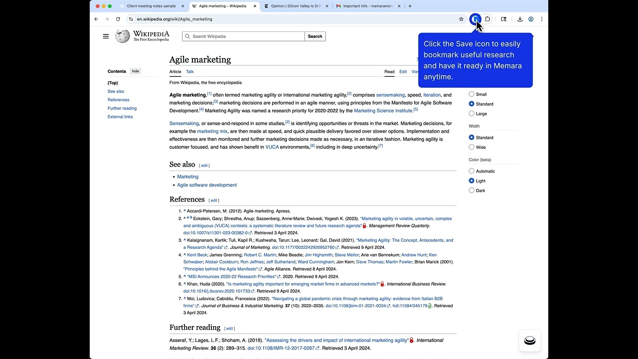Open the Jim Highsmith author link

318,255
